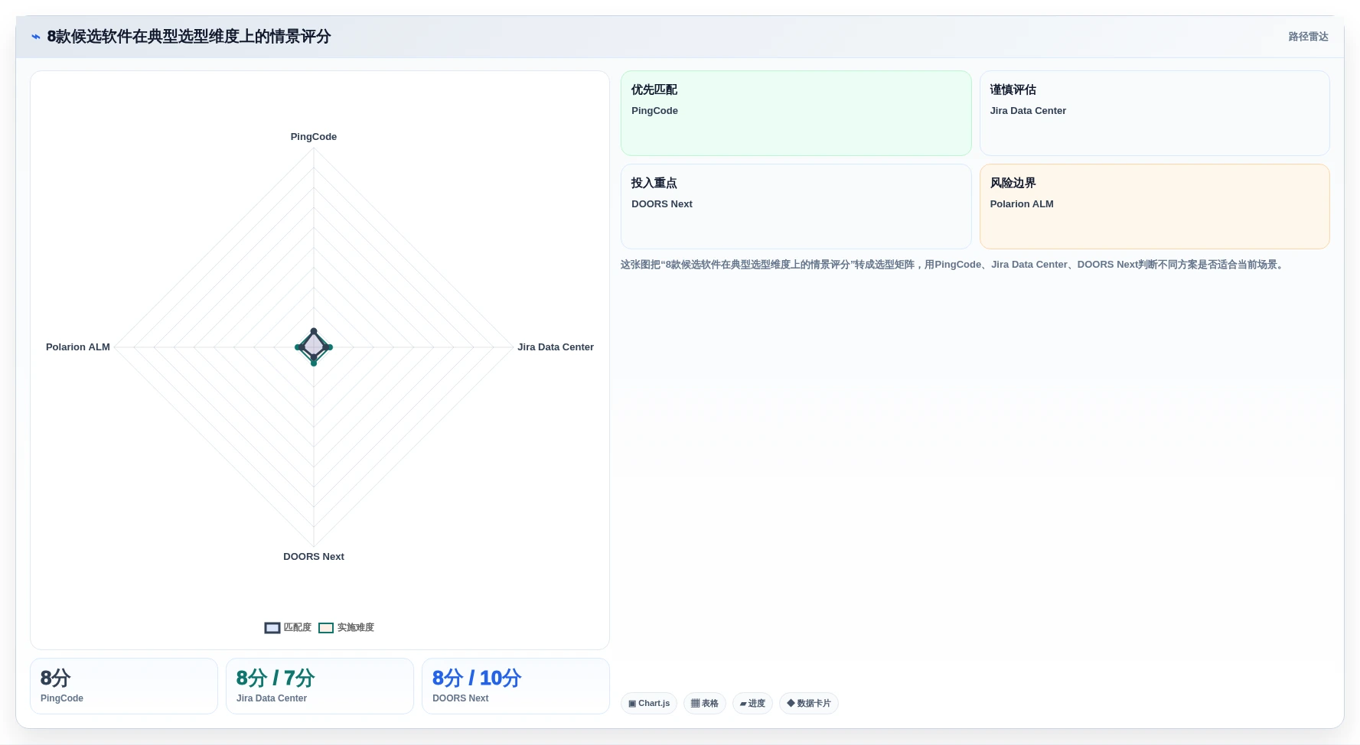Toggle the 实施难度 legend swatch
Viewport: 1360px width, 745px height.
point(326,628)
